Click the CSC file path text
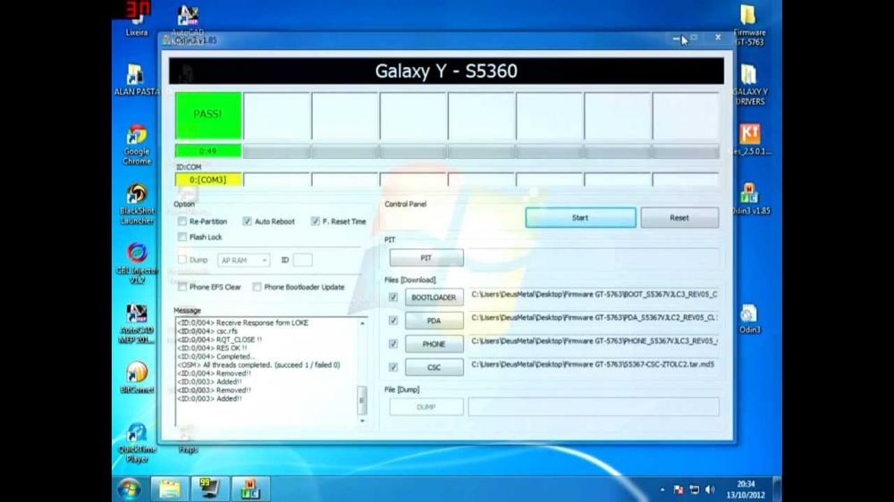 [x=593, y=364]
